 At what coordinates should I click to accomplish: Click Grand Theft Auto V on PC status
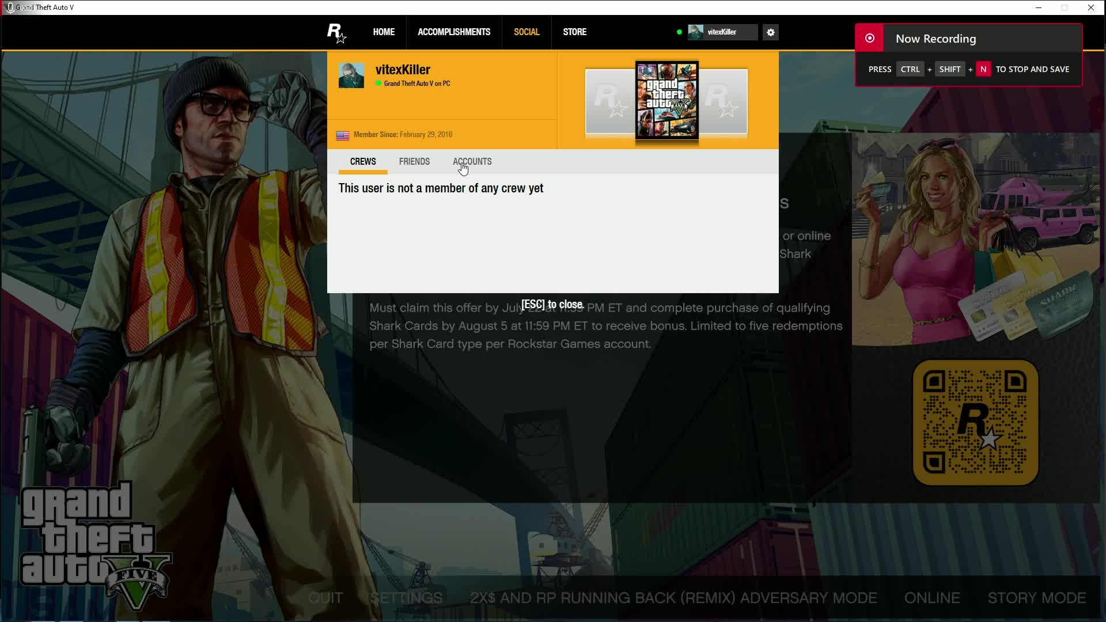pyautogui.click(x=417, y=84)
